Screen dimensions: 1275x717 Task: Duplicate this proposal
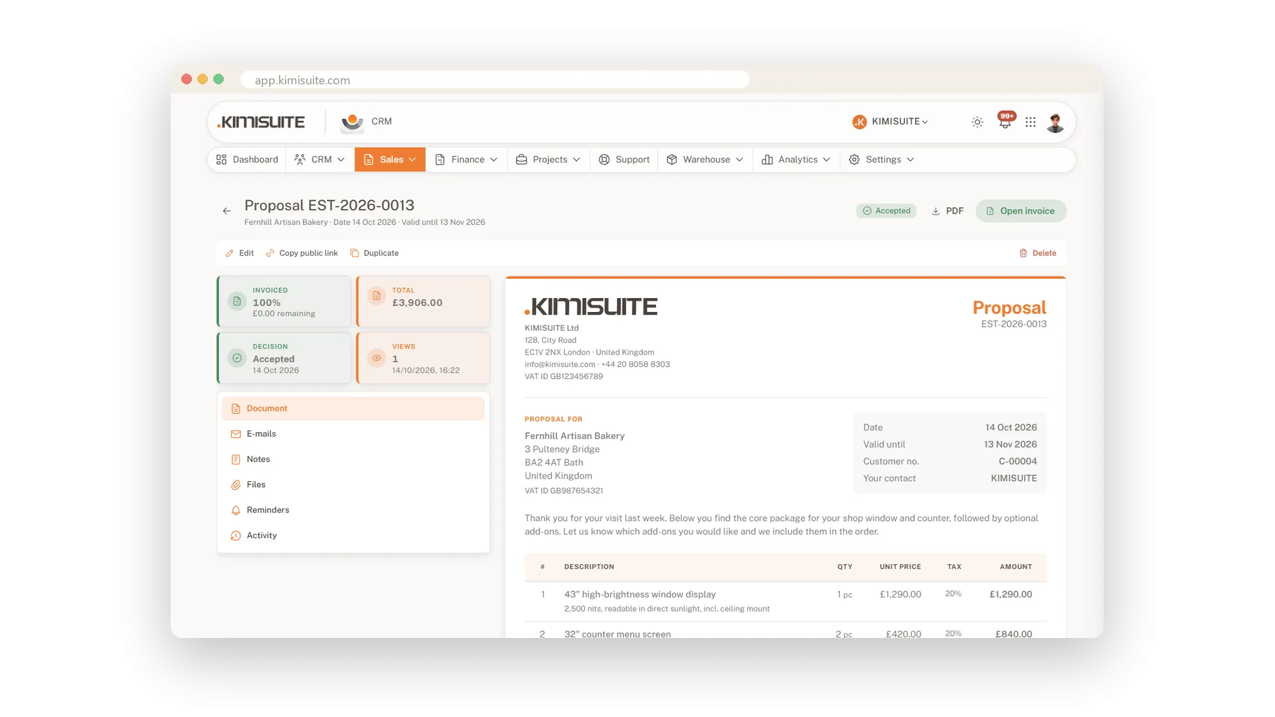375,254
